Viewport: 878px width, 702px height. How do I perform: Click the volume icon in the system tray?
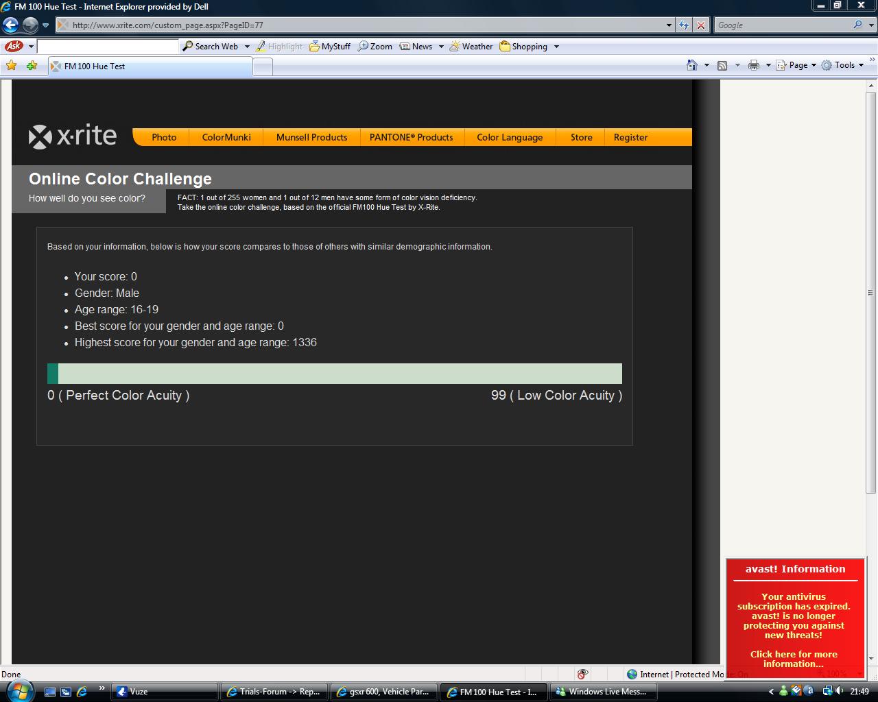(840, 691)
